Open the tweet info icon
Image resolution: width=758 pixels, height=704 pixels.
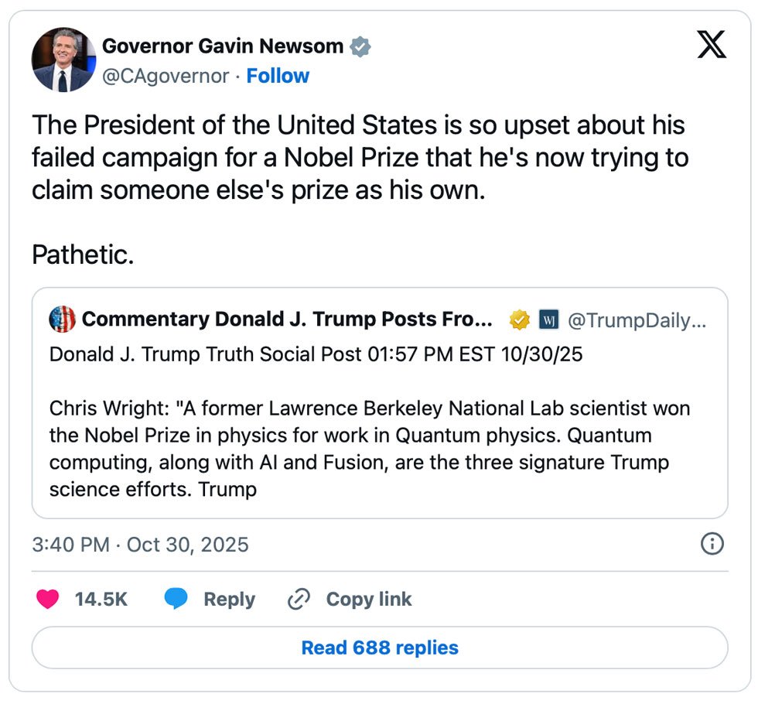pyautogui.click(x=712, y=544)
